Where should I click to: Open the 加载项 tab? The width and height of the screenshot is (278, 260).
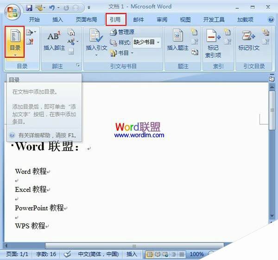pos(245,19)
